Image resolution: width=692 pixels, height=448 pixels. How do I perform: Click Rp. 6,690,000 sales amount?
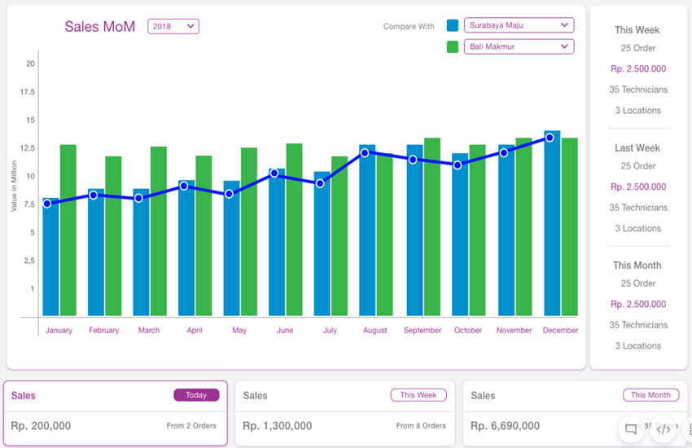tap(505, 426)
